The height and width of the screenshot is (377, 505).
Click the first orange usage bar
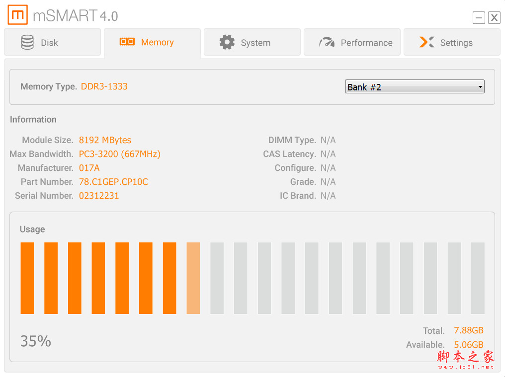(x=27, y=278)
